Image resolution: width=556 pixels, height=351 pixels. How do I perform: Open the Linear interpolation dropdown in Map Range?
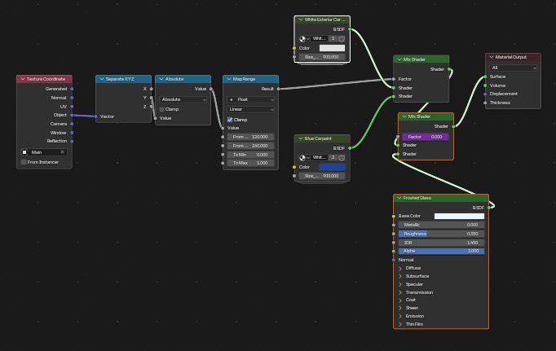(x=251, y=109)
